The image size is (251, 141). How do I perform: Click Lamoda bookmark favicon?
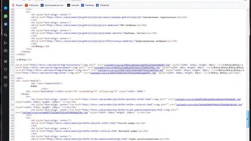[x=69, y=5]
